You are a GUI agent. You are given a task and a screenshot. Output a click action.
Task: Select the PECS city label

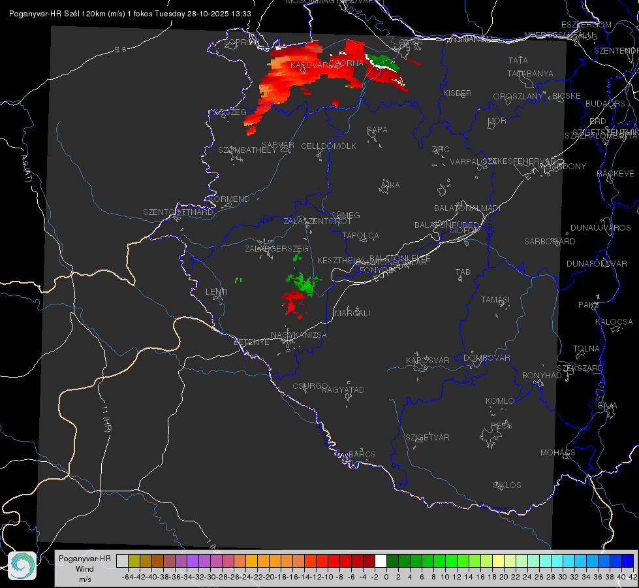point(501,425)
